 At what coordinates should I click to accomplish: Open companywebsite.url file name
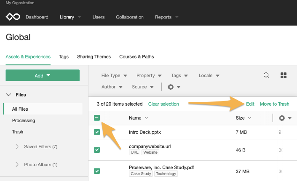click(x=150, y=146)
